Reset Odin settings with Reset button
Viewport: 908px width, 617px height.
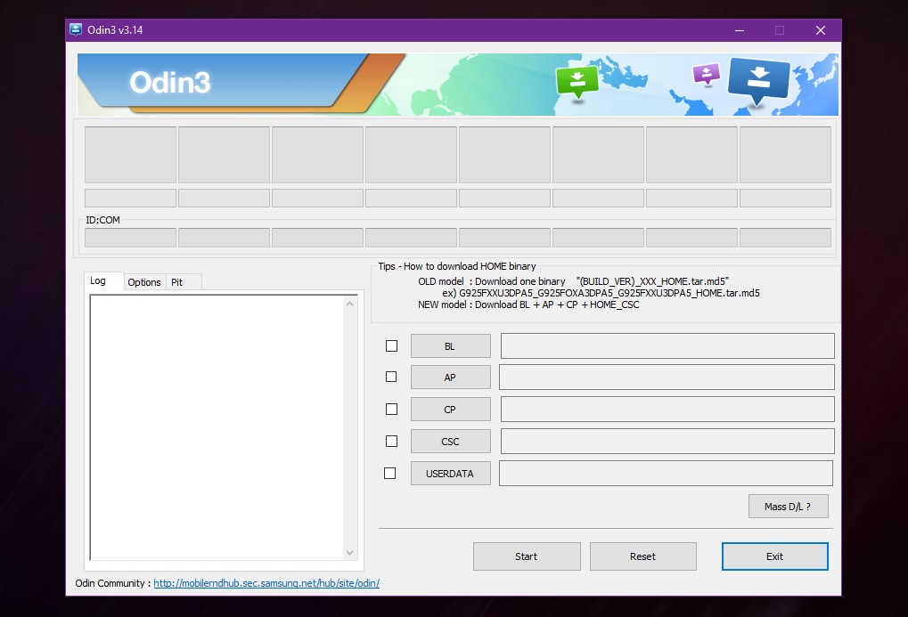click(x=642, y=556)
